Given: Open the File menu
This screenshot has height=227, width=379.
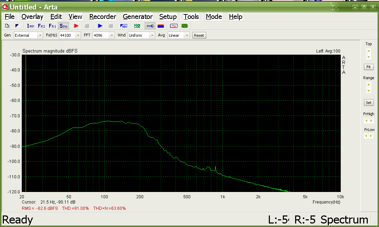Looking at the screenshot, I should (10, 17).
